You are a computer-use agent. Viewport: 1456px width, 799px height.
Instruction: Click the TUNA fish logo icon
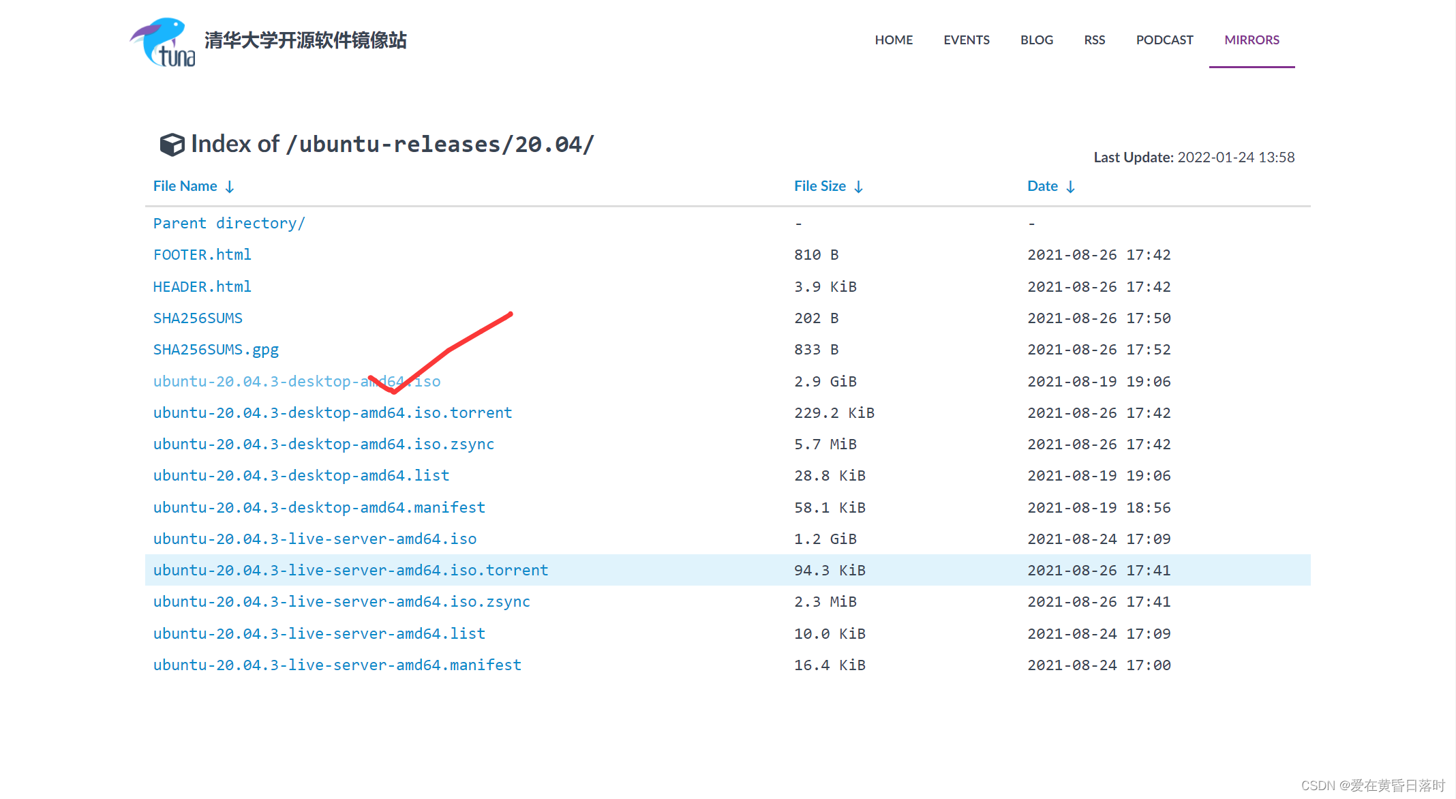point(163,42)
